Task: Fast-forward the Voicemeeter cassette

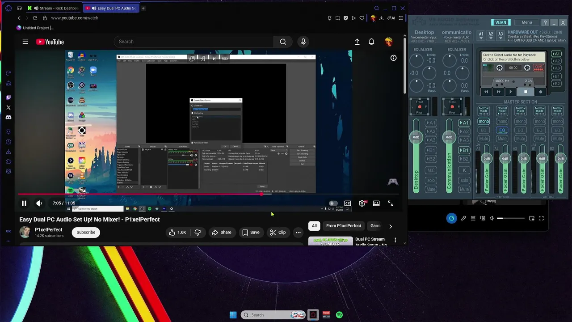Action: (498, 92)
